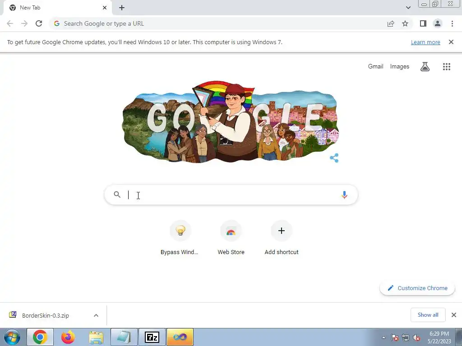Share the Google Doodle
The image size is (462, 346).
tap(334, 158)
